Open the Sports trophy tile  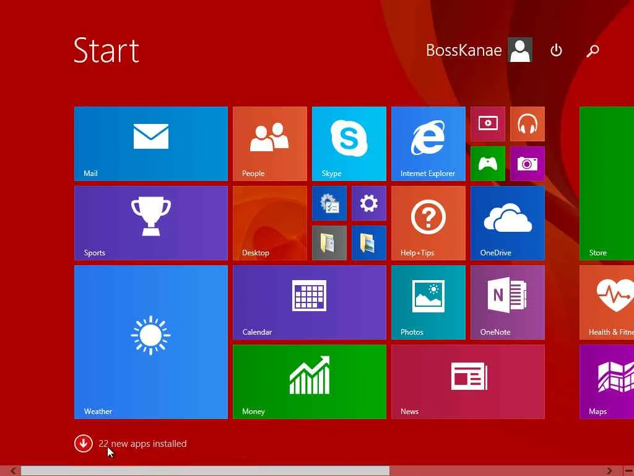[x=151, y=223]
